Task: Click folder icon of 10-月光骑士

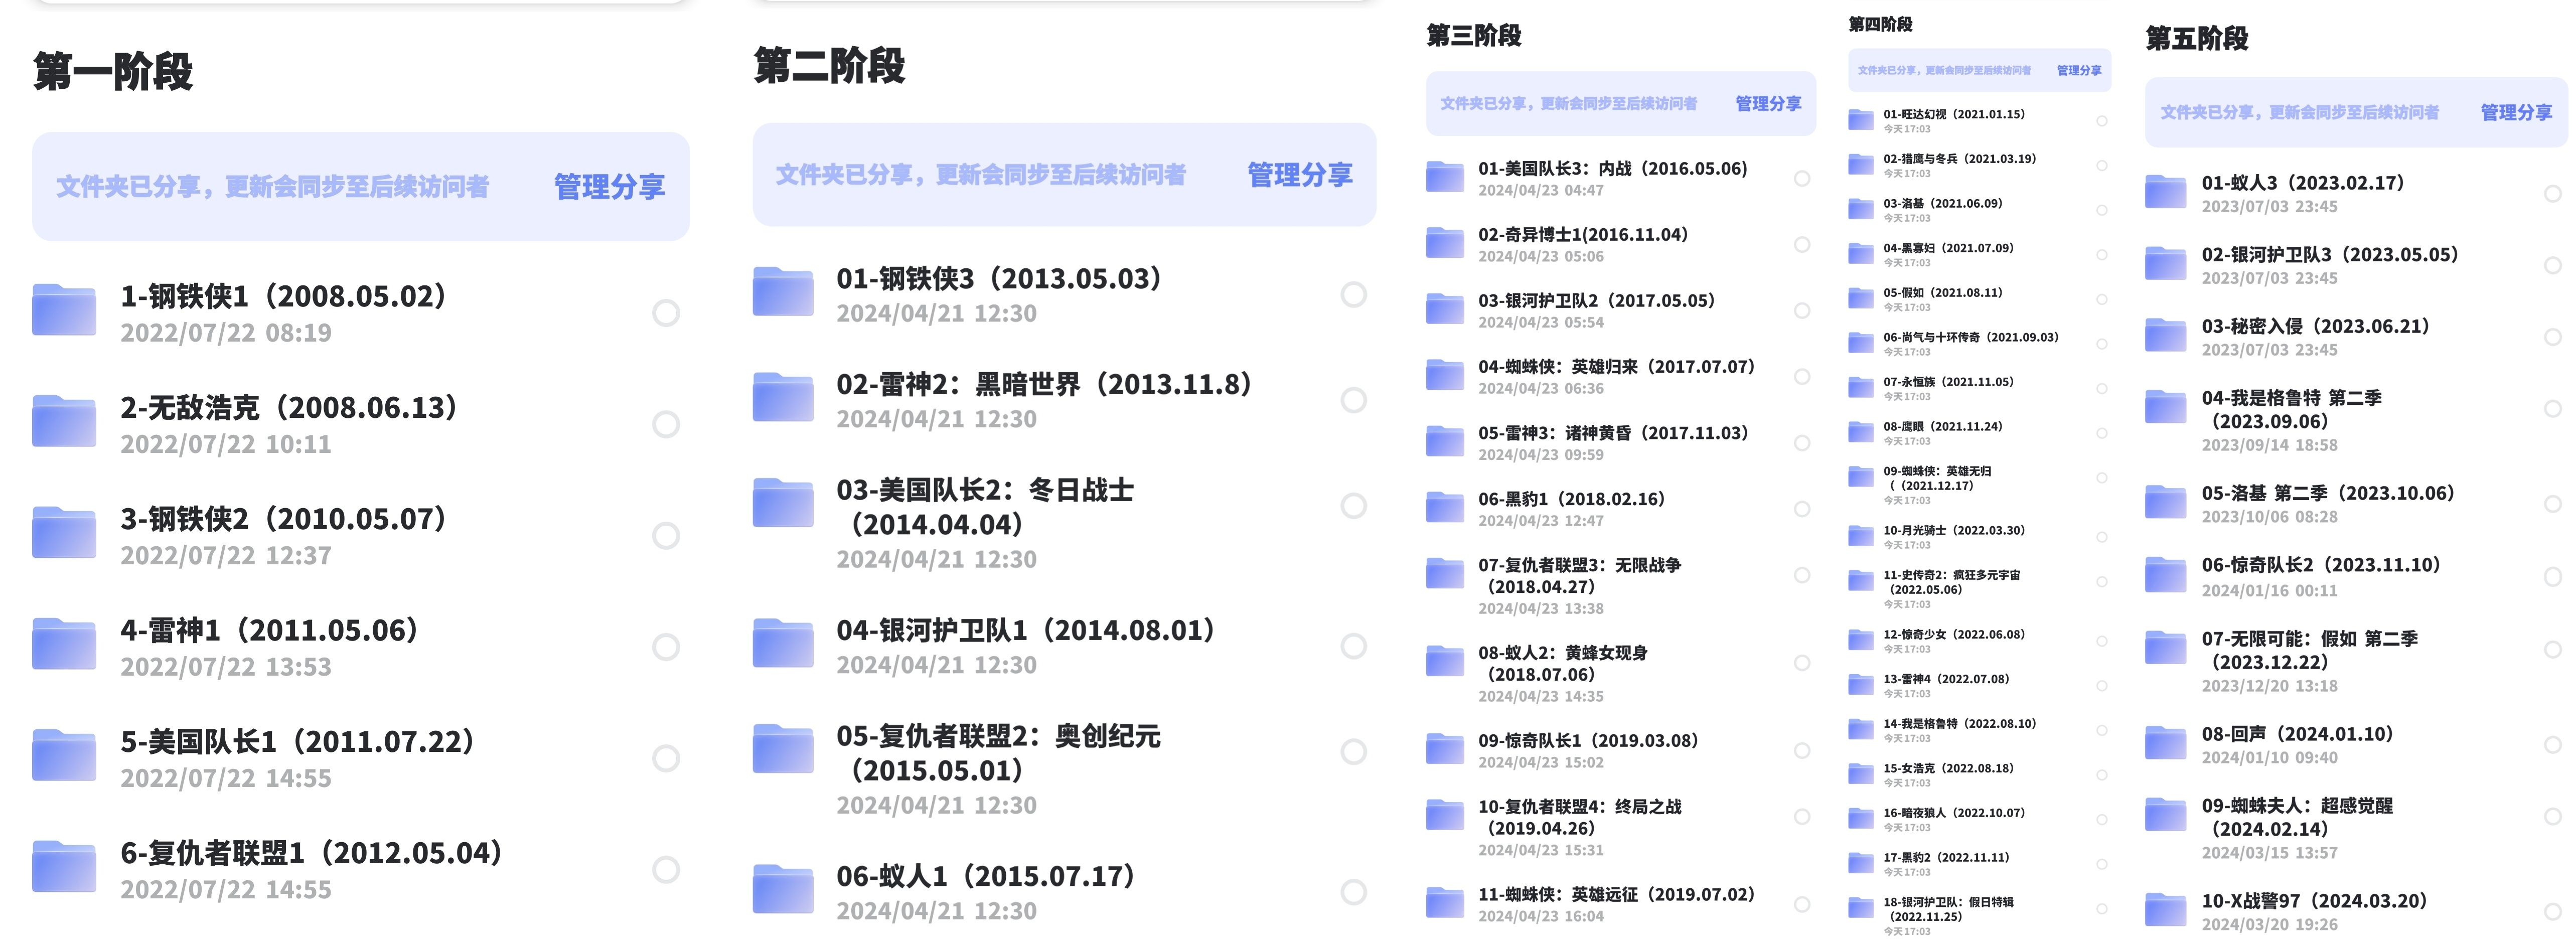Action: pos(1861,536)
